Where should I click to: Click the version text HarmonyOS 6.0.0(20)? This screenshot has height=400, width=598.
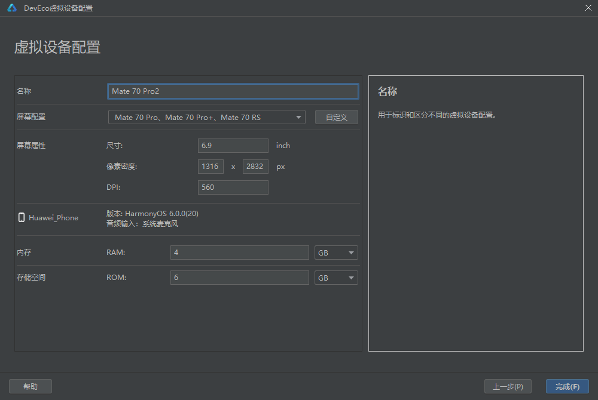click(152, 214)
